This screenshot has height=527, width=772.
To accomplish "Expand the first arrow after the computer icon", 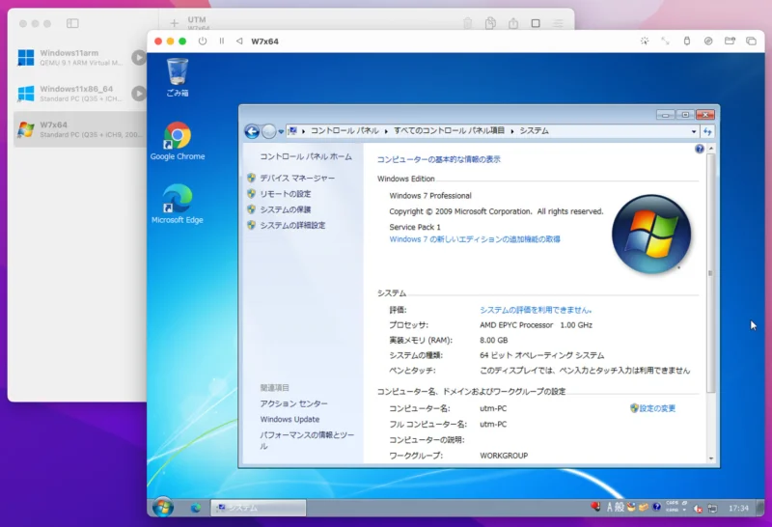I will tap(303, 131).
